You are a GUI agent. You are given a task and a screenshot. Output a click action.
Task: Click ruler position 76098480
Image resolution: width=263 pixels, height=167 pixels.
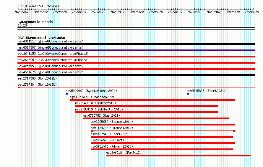tap(252, 12)
